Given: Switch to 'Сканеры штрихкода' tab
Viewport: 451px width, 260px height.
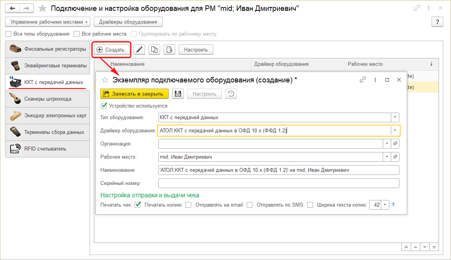Looking at the screenshot, I should pos(47,99).
